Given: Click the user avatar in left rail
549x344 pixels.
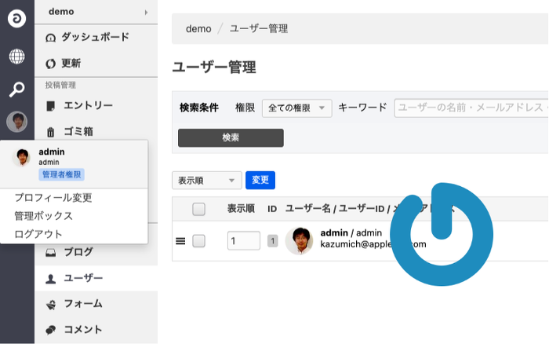Looking at the screenshot, I should coord(16,122).
